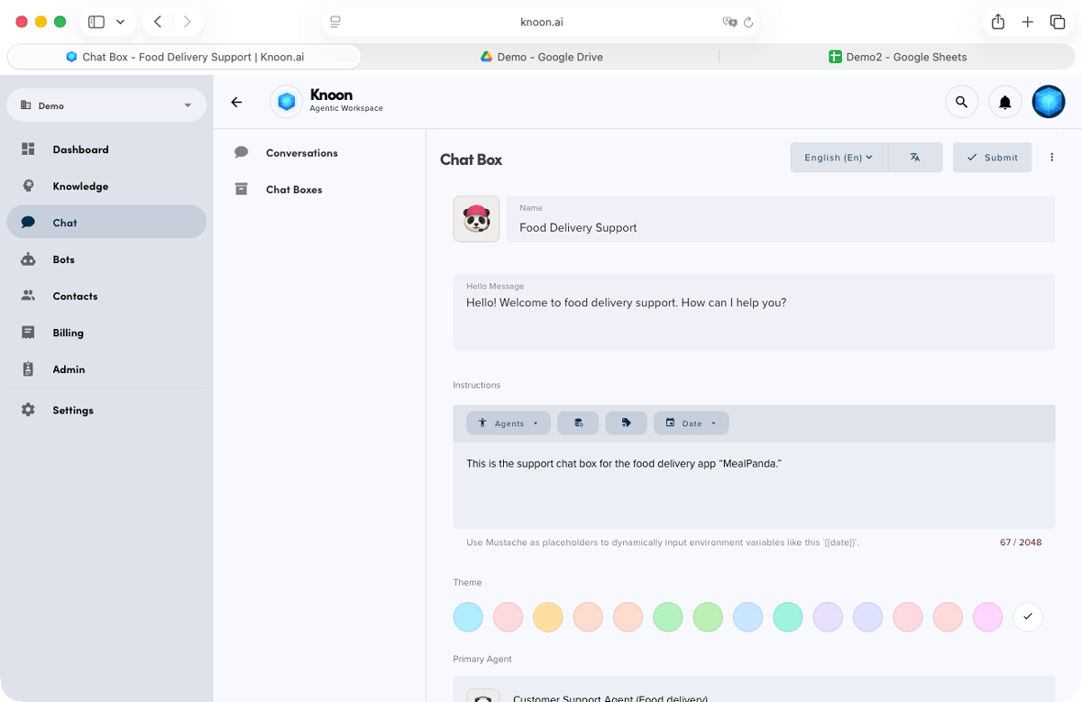Image resolution: width=1082 pixels, height=702 pixels.
Task: Insert data variable from the instructions toolbar
Action: 578,423
